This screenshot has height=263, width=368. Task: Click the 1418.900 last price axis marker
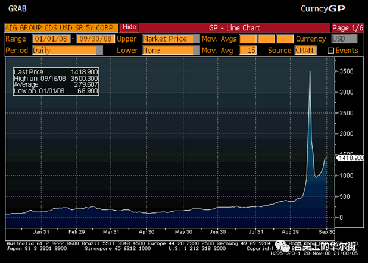point(350,158)
